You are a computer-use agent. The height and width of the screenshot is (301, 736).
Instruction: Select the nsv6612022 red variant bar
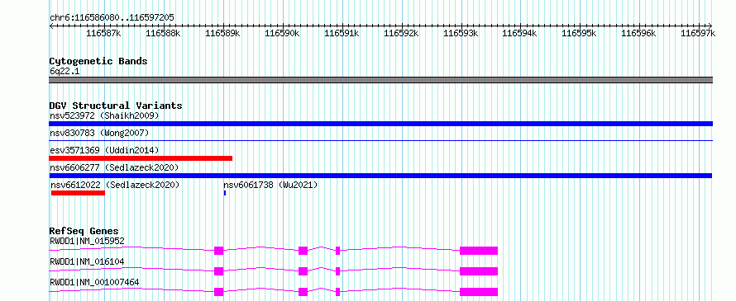pos(78,193)
